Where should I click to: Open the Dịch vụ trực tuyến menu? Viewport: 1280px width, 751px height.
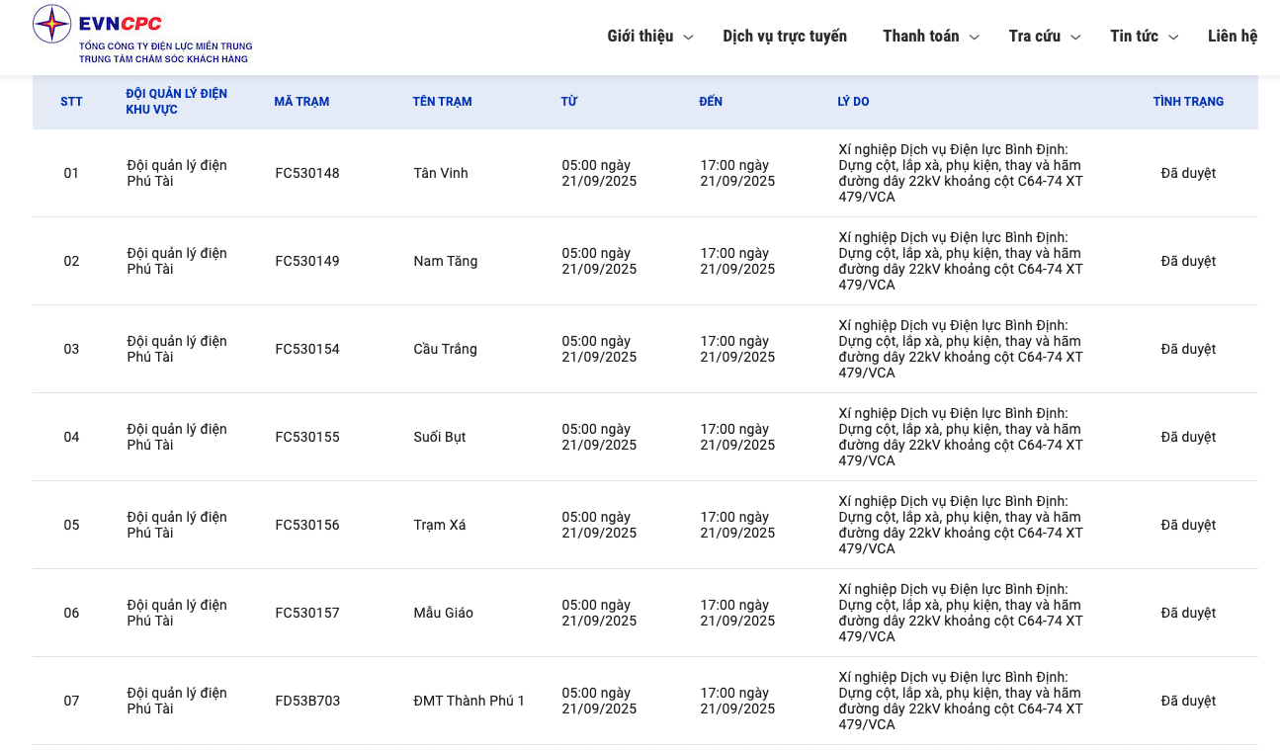click(x=784, y=37)
